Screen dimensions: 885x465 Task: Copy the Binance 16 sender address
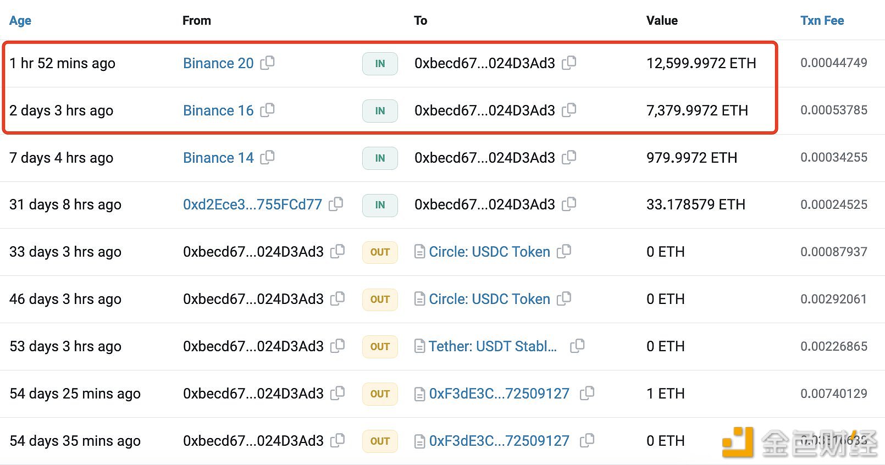pyautogui.click(x=267, y=110)
